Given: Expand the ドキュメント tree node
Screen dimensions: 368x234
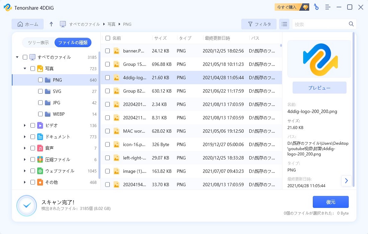Looking at the screenshot, I should 25,137.
